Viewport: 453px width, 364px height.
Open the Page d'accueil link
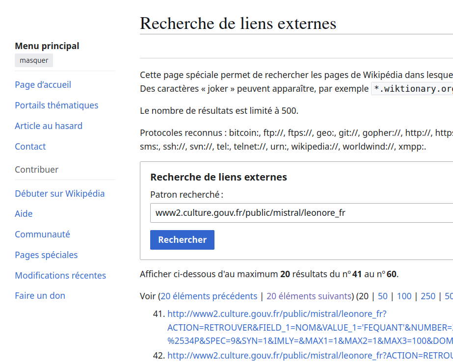(x=43, y=84)
